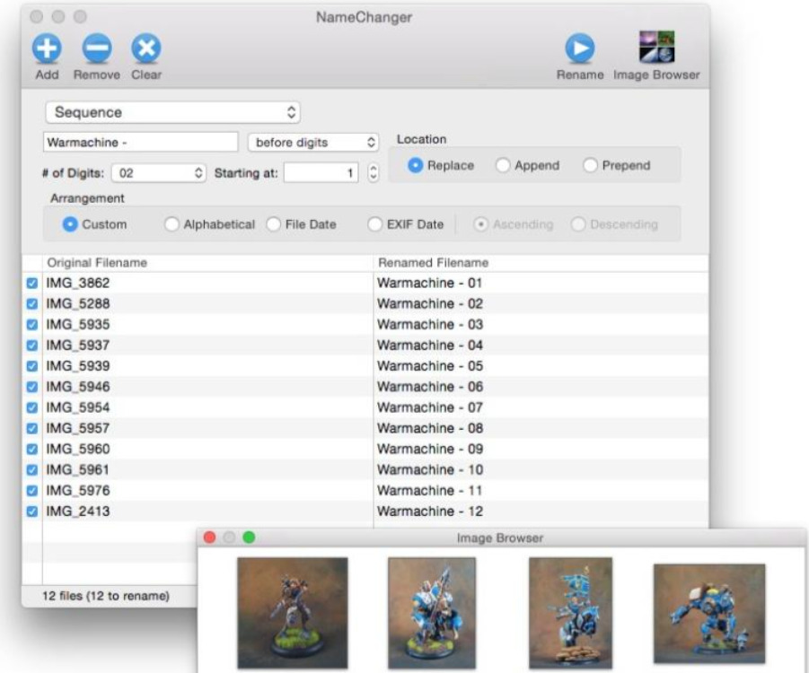This screenshot has width=809, height=673.
Task: Select File Date arrangement radio button
Action: point(274,224)
